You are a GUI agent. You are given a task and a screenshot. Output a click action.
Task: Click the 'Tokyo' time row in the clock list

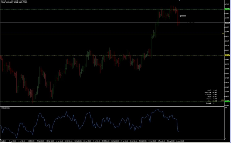(x=211, y=97)
